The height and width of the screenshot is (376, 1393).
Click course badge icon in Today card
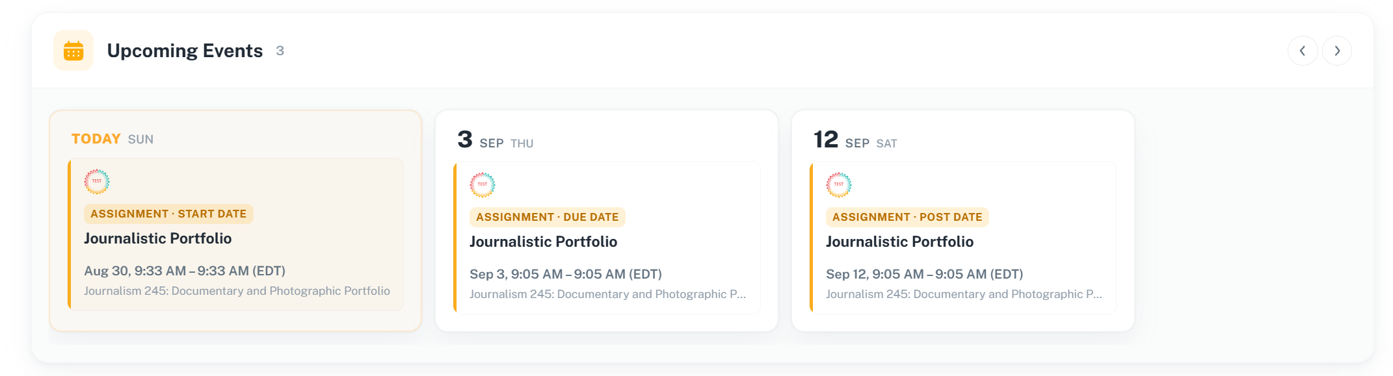(97, 182)
